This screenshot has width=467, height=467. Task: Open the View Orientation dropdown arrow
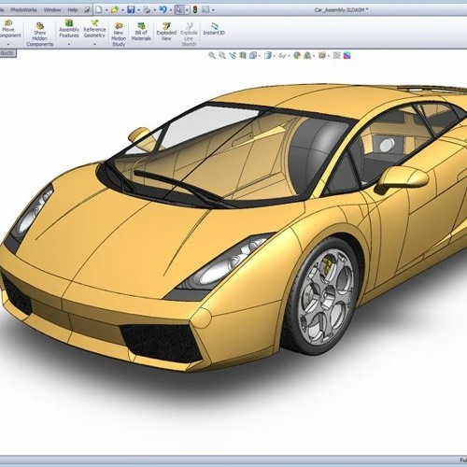coord(260,56)
